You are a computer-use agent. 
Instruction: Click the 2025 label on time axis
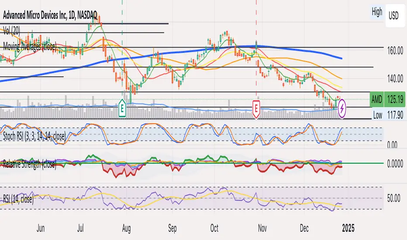[x=348, y=228]
